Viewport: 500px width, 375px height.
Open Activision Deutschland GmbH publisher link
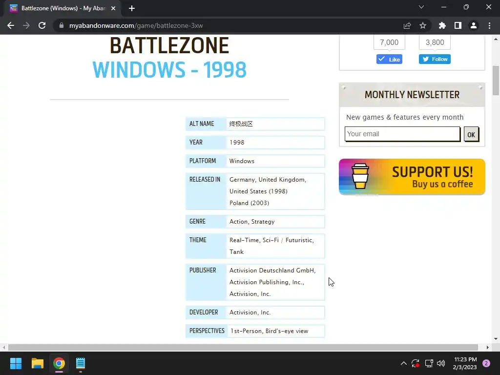pos(272,271)
